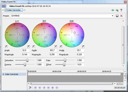Edit the Low Magnitude field 0,146

point(26,55)
